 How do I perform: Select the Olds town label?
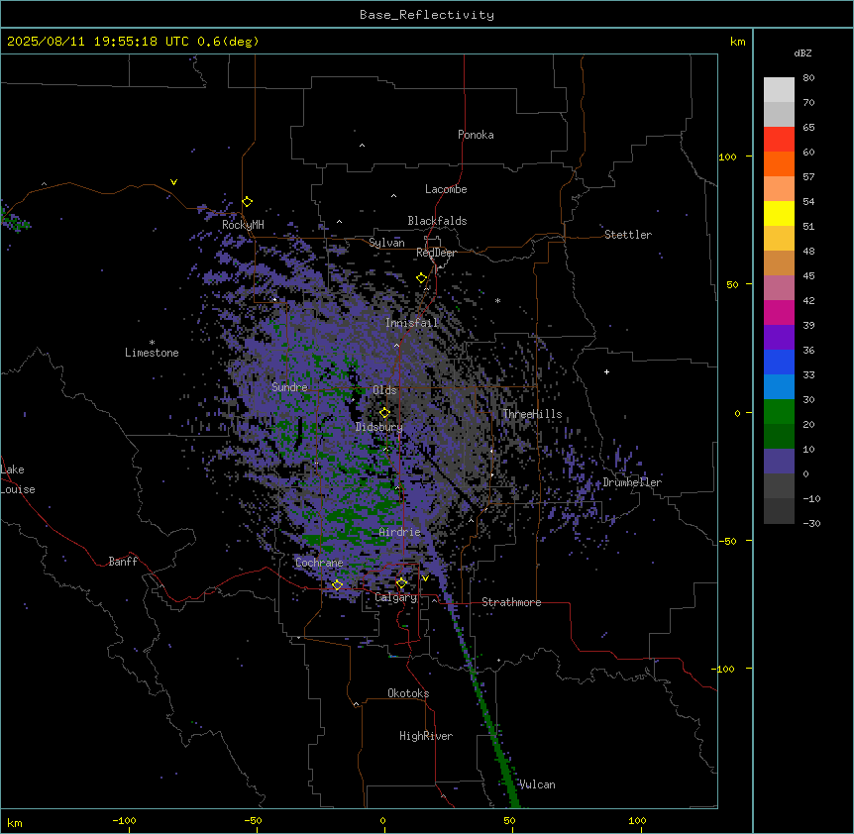tap(384, 390)
